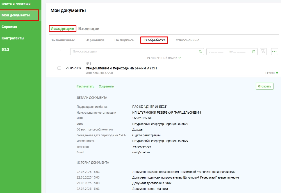
Task: Click the 'Распечатать' link
Action: (86, 86)
